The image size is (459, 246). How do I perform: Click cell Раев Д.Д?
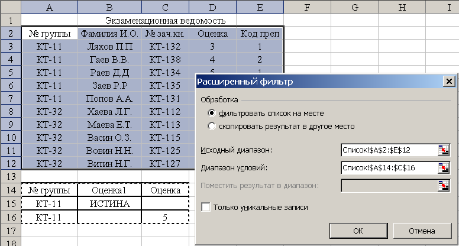[109, 73]
